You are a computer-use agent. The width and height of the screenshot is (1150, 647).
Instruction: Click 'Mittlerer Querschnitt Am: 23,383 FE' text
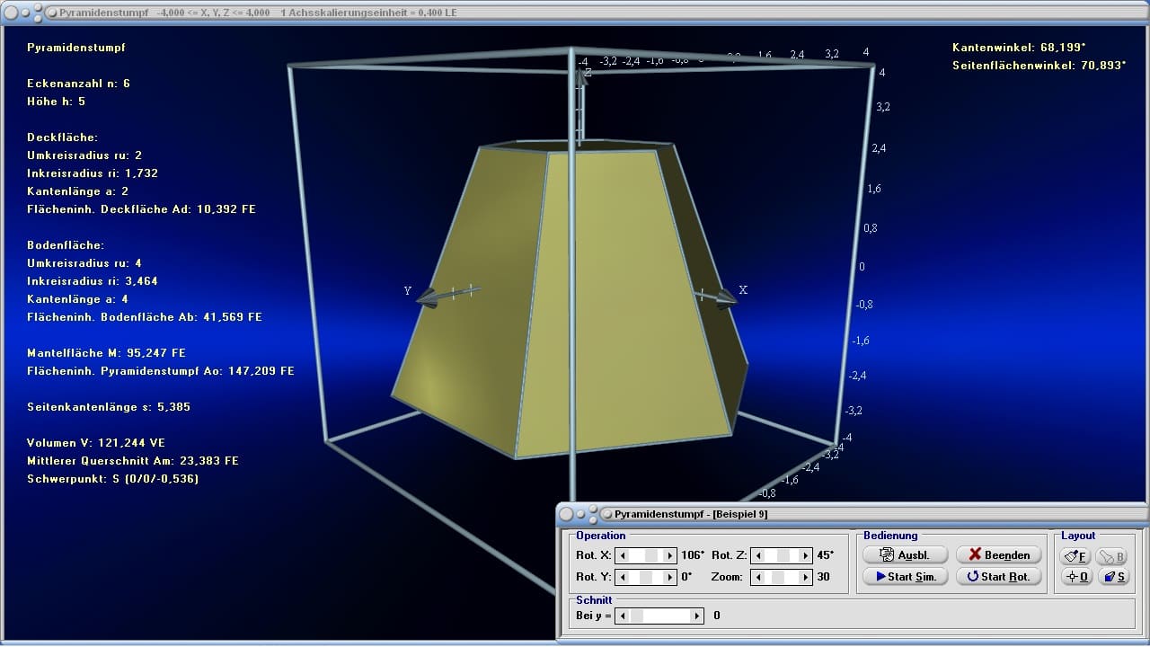tap(133, 460)
